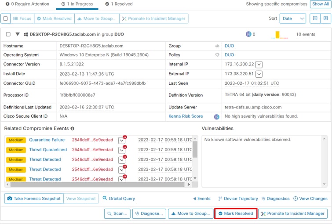Click the Diagnose... button
332x224 pixels.
click(x=149, y=213)
